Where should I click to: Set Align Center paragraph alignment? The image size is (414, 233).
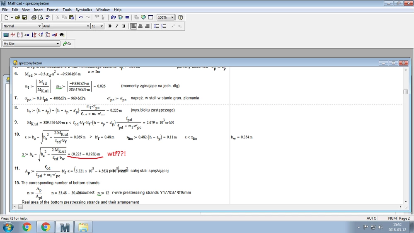140,26
